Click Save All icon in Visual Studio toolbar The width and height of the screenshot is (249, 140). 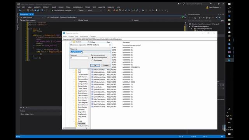(x=38, y=10)
